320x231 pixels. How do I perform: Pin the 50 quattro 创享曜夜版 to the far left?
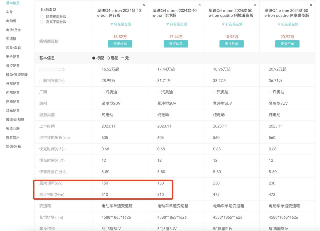288,24
